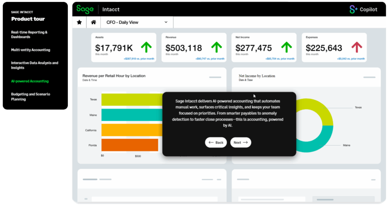
Task: Click the green arrow on Revenue card
Action: point(216,47)
